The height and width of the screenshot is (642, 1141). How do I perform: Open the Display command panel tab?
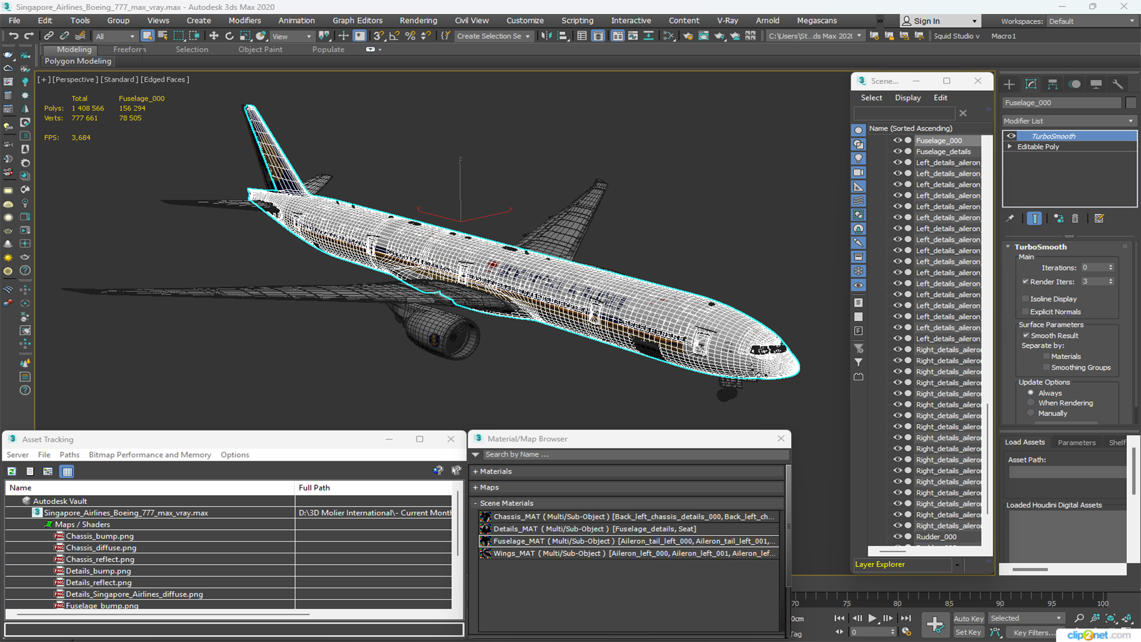1096,84
